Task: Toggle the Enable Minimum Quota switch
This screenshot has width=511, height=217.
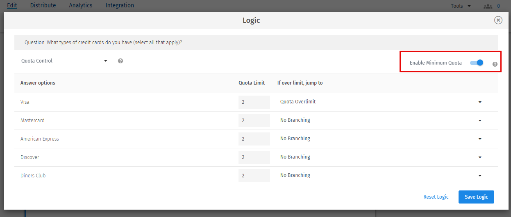Action: pyautogui.click(x=477, y=63)
